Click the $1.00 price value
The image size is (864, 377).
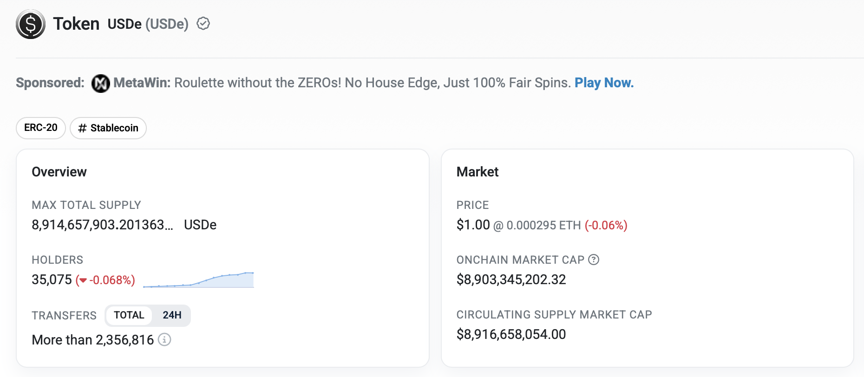click(473, 225)
